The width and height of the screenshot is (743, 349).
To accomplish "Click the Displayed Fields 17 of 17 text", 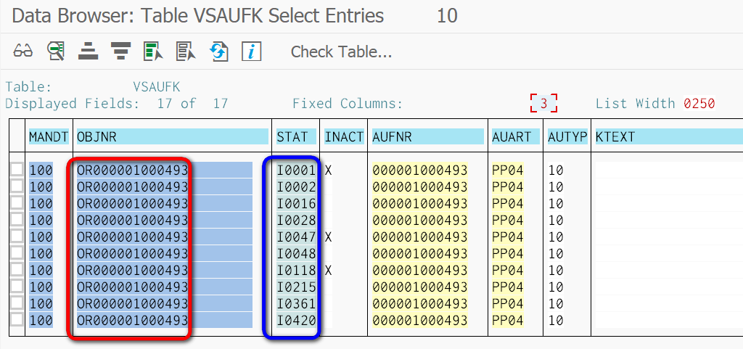I will click(117, 103).
